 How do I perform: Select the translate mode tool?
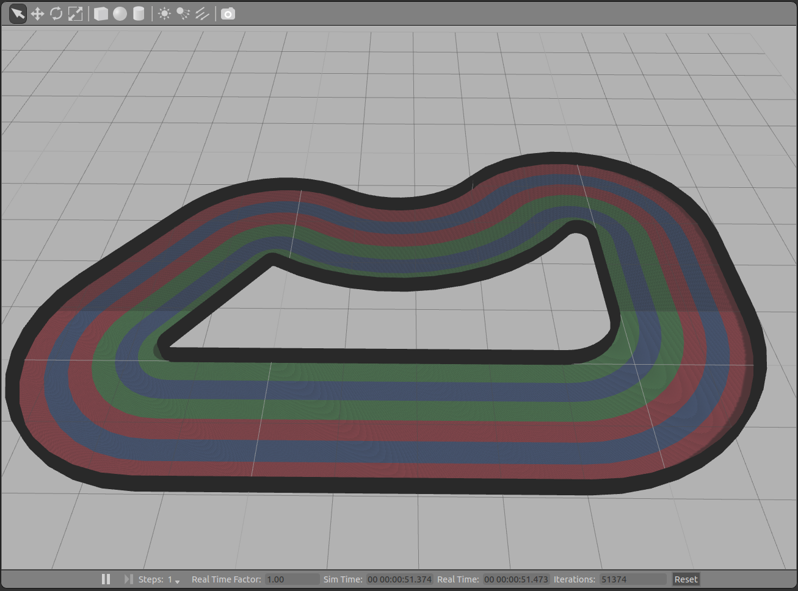37,13
